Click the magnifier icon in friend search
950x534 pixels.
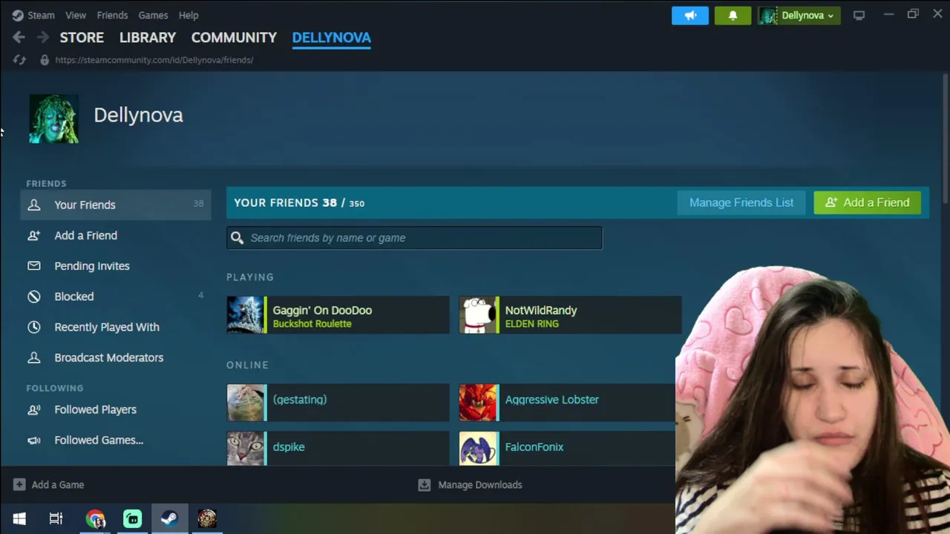click(237, 238)
